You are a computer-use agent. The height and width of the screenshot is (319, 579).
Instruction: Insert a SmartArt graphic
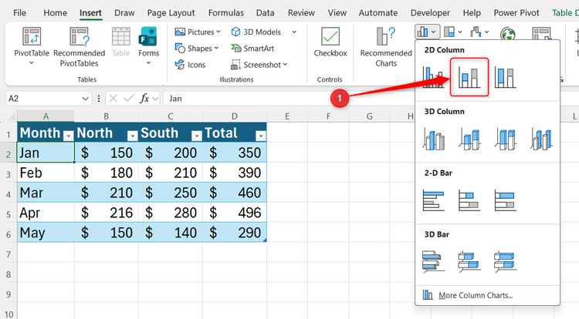tap(253, 49)
